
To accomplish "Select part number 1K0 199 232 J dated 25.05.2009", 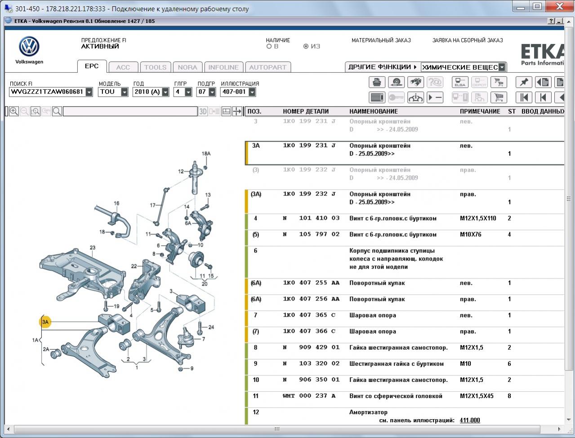I will tap(309, 194).
